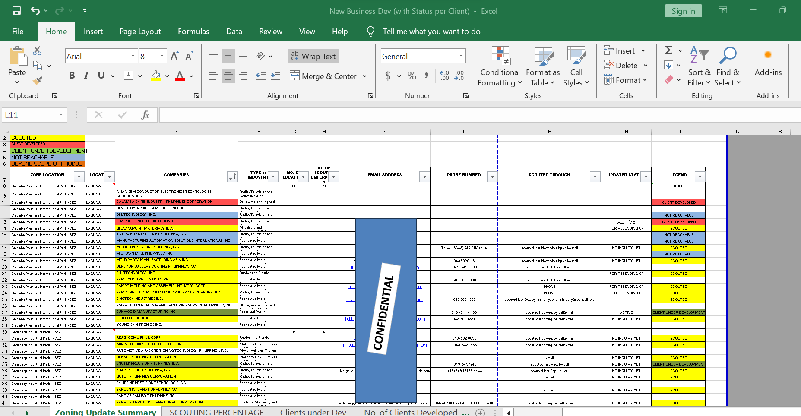This screenshot has height=416, width=801.
Task: Toggle Bold formatting
Action: [72, 76]
